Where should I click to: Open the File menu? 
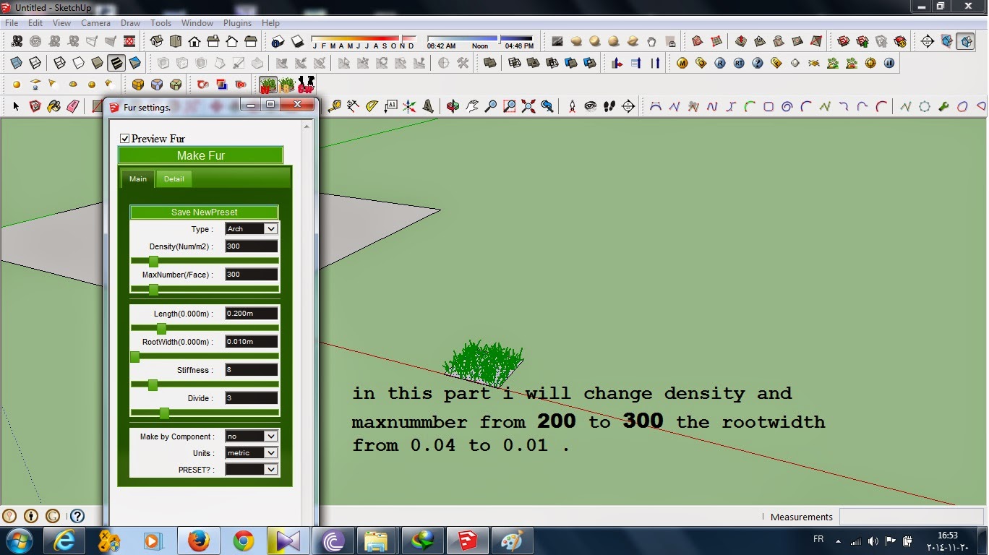point(12,23)
